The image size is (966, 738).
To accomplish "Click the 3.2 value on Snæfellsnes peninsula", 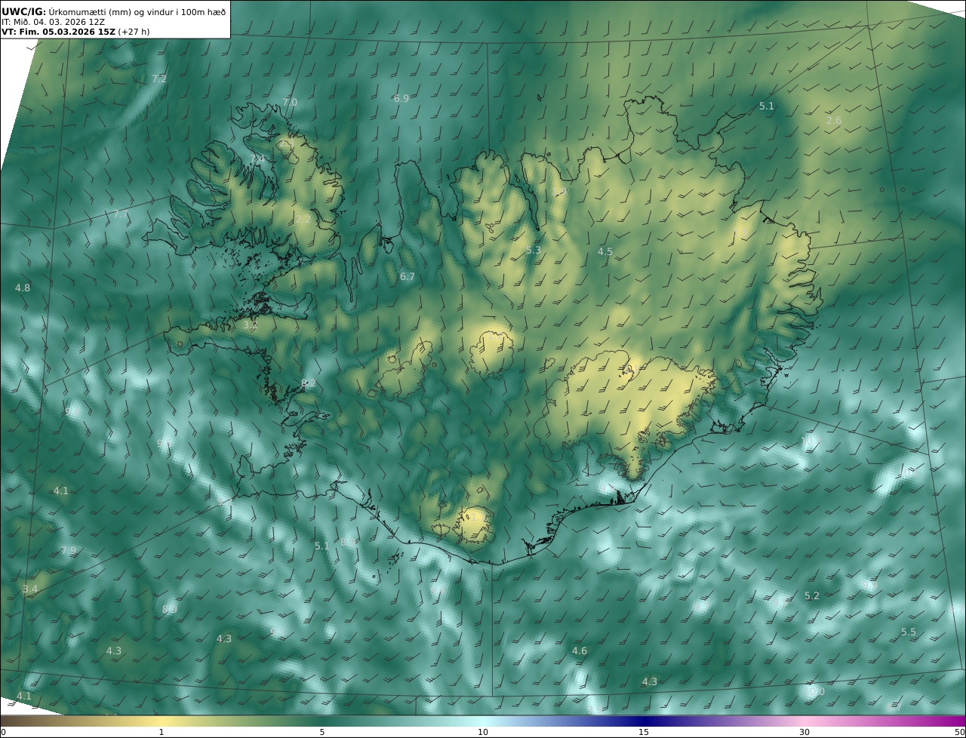I will pyautogui.click(x=251, y=325).
